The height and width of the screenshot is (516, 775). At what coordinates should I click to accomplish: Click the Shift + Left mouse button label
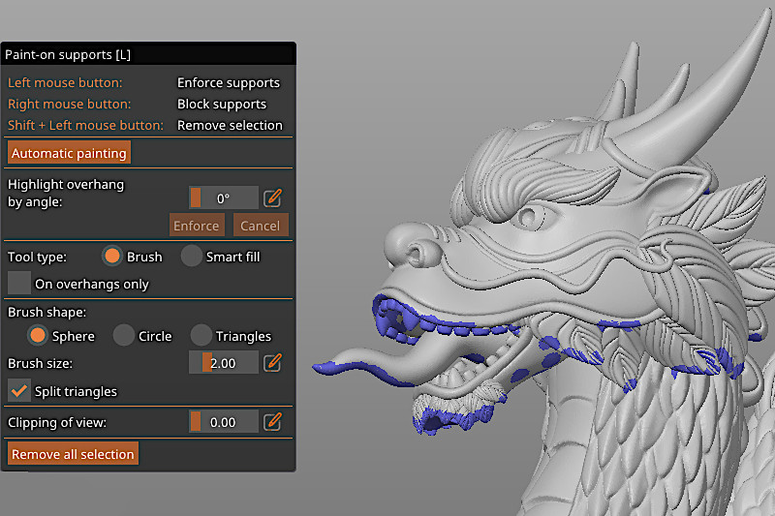click(x=85, y=125)
